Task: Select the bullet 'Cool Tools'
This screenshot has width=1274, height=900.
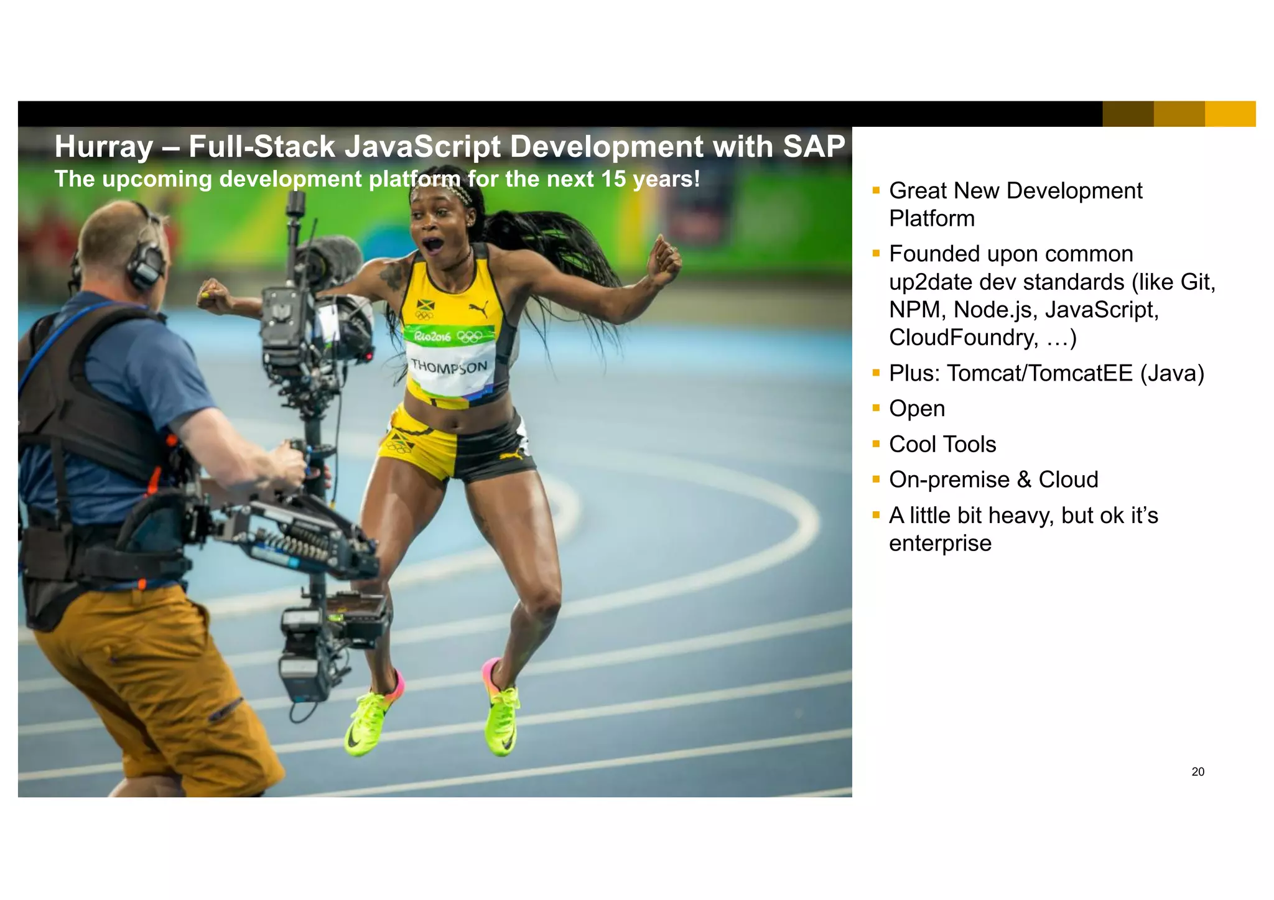Action: pyautogui.click(x=942, y=444)
